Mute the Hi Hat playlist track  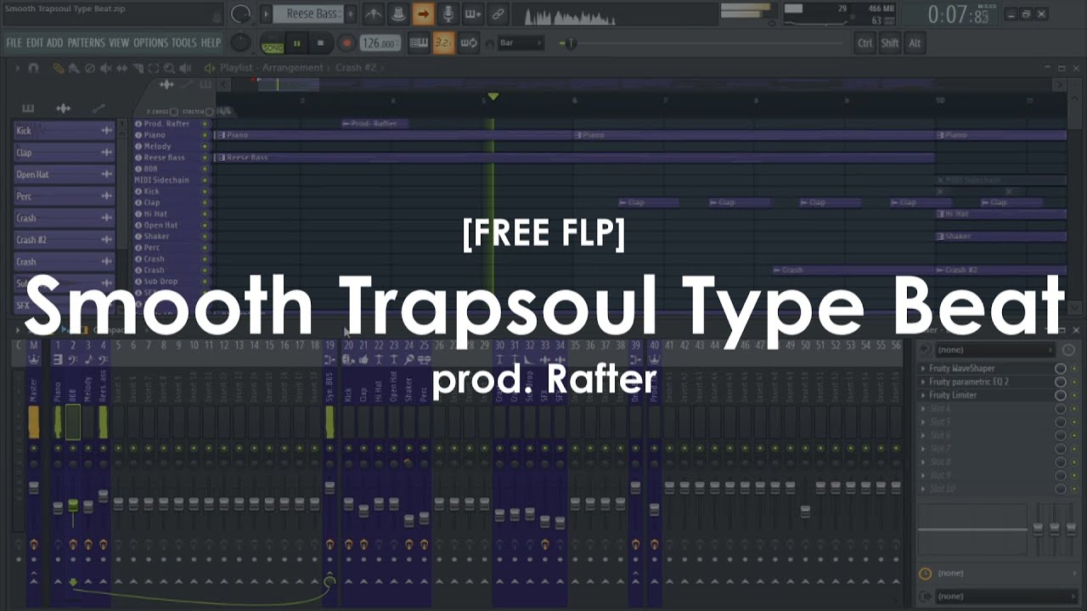point(205,214)
